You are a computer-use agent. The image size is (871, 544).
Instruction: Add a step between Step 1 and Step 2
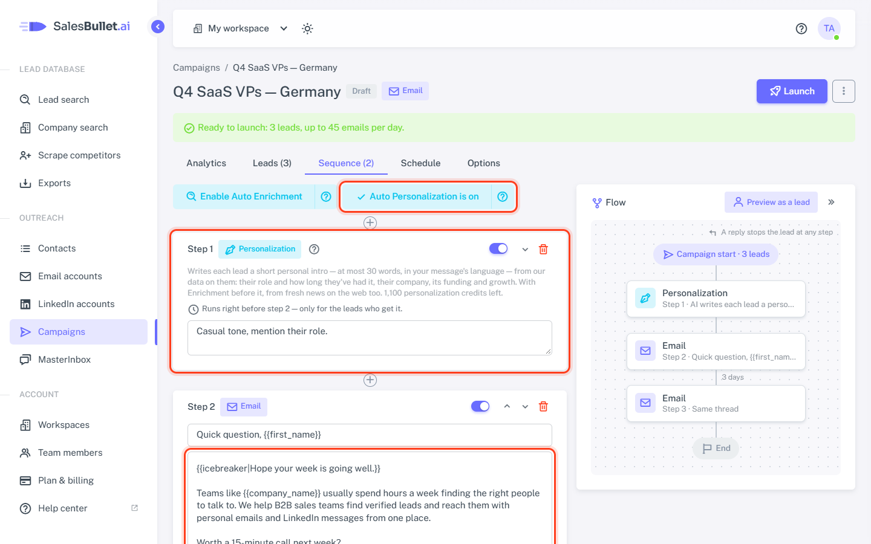click(x=370, y=380)
